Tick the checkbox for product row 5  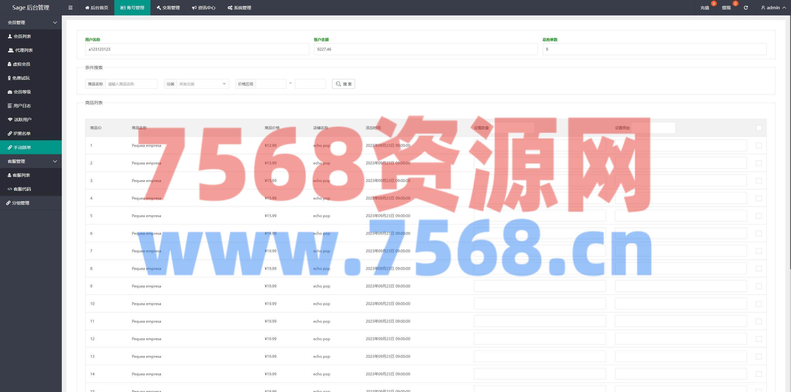[x=759, y=216]
